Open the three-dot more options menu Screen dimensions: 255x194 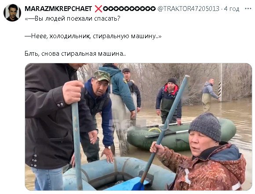point(248,9)
